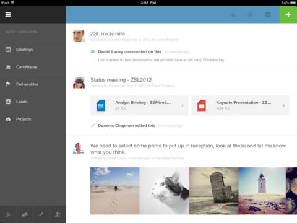Tap the green plus button
This screenshot has width=297, height=223.
coord(288,14)
